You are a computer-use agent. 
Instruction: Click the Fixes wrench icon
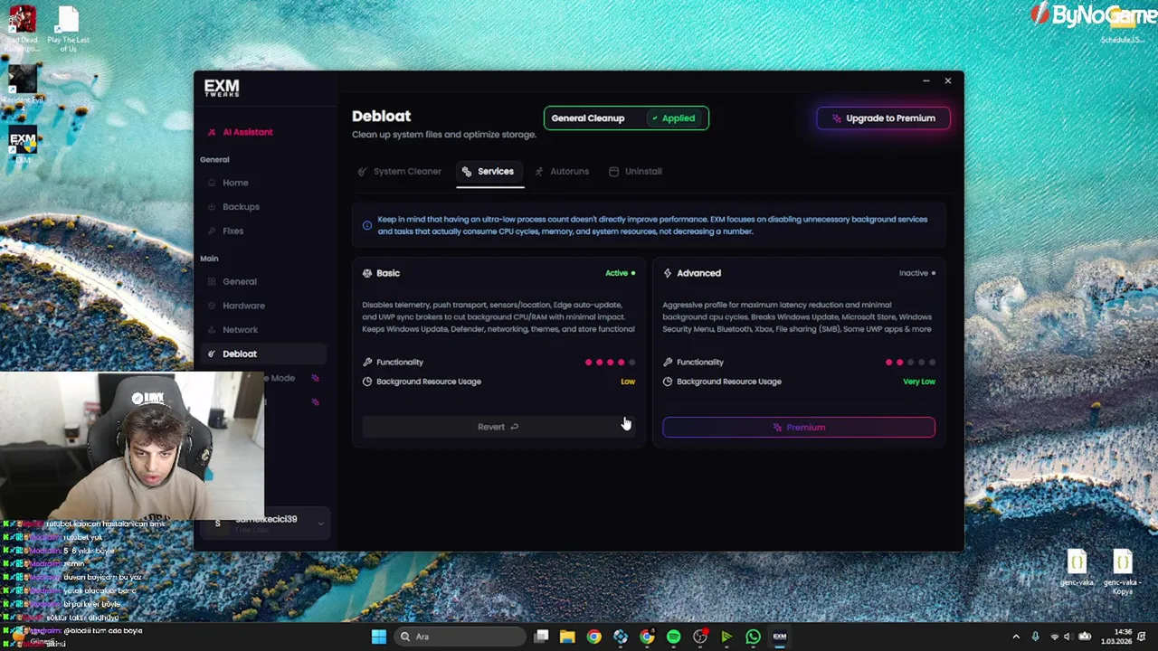[213, 231]
